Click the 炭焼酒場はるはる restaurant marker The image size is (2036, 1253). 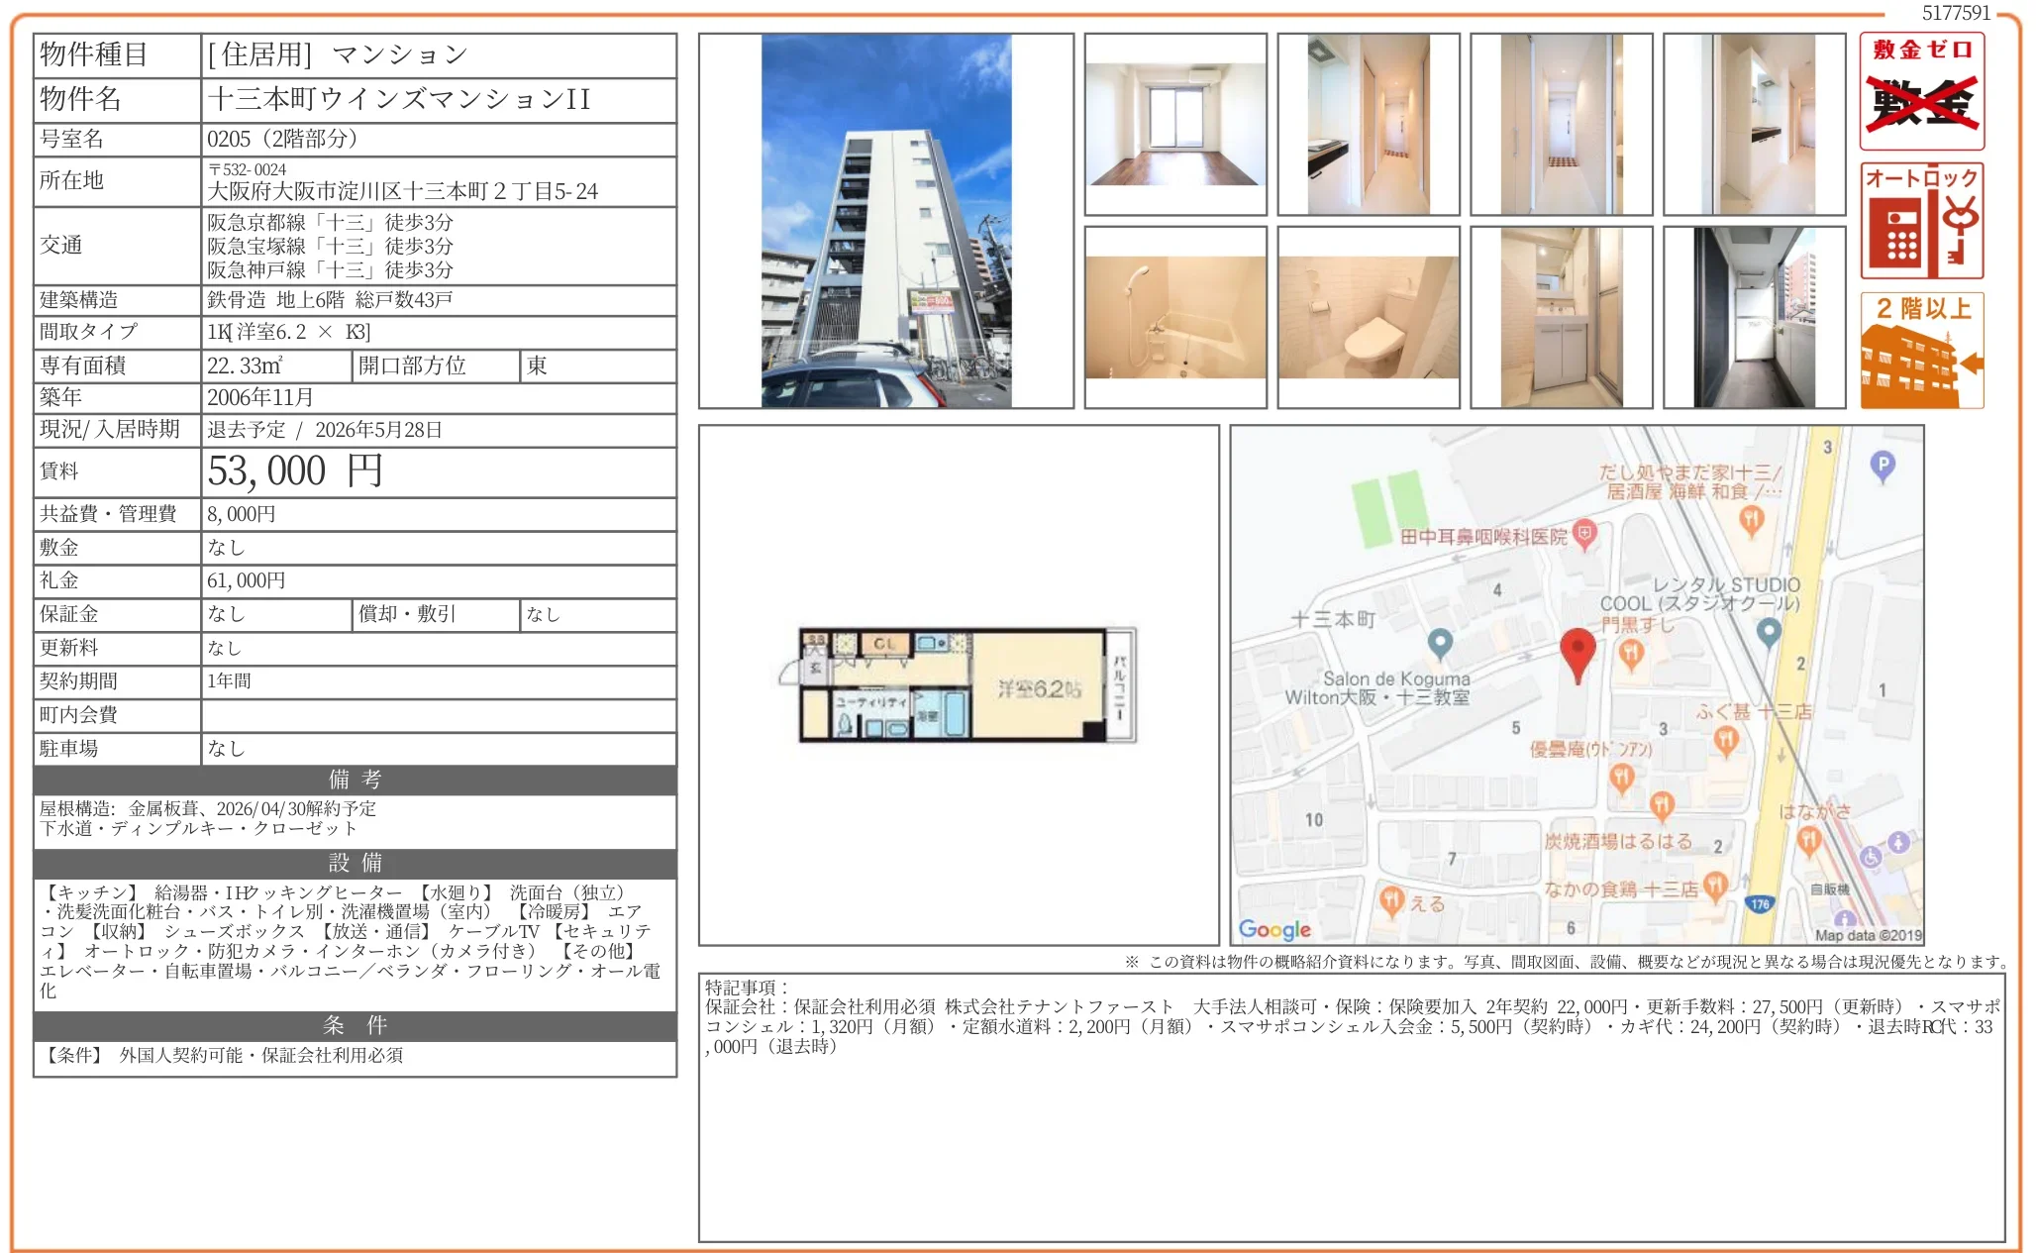coord(1662,805)
